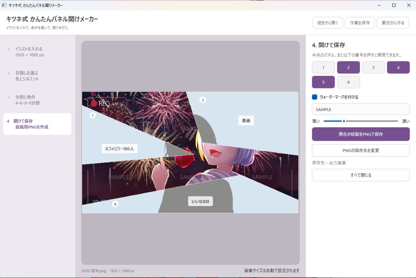Click the circled number 1 panel marker
This screenshot has width=416, height=278.
[x=92, y=116]
